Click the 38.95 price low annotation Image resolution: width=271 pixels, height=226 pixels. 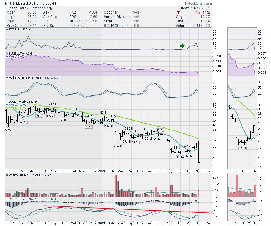click(x=8, y=129)
